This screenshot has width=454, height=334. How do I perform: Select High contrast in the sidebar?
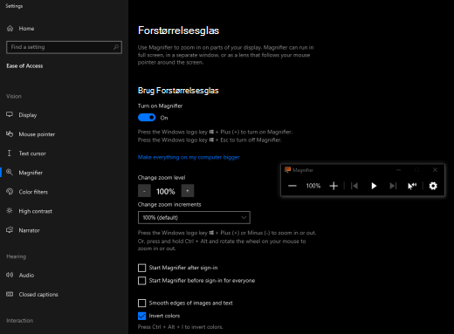[36, 211]
